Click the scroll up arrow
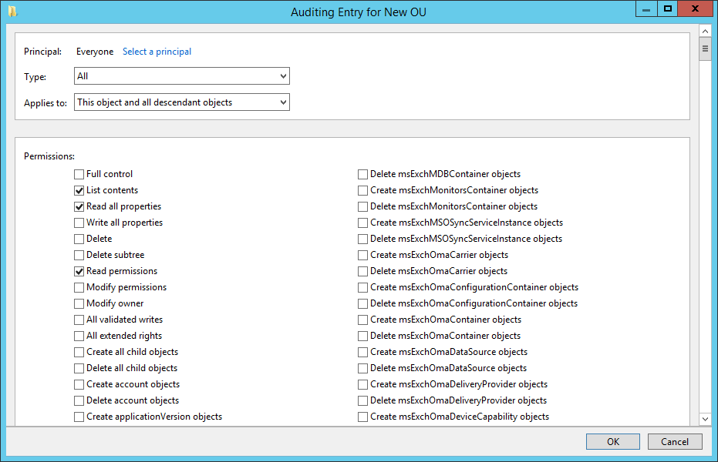Screen dimensions: 718x462 705,31
